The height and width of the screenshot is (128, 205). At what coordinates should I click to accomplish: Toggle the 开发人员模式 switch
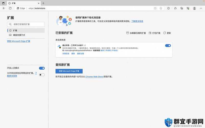[42, 68]
